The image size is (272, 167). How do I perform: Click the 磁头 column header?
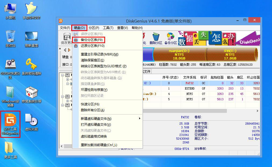pyautogui.click(x=230, y=77)
